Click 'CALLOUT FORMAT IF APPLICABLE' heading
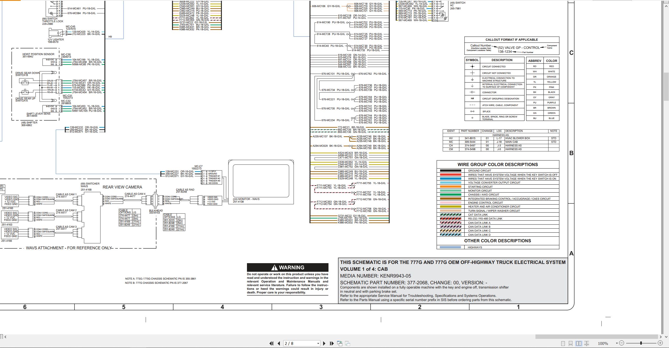Viewport: 669px width, 348px height. (x=512, y=40)
